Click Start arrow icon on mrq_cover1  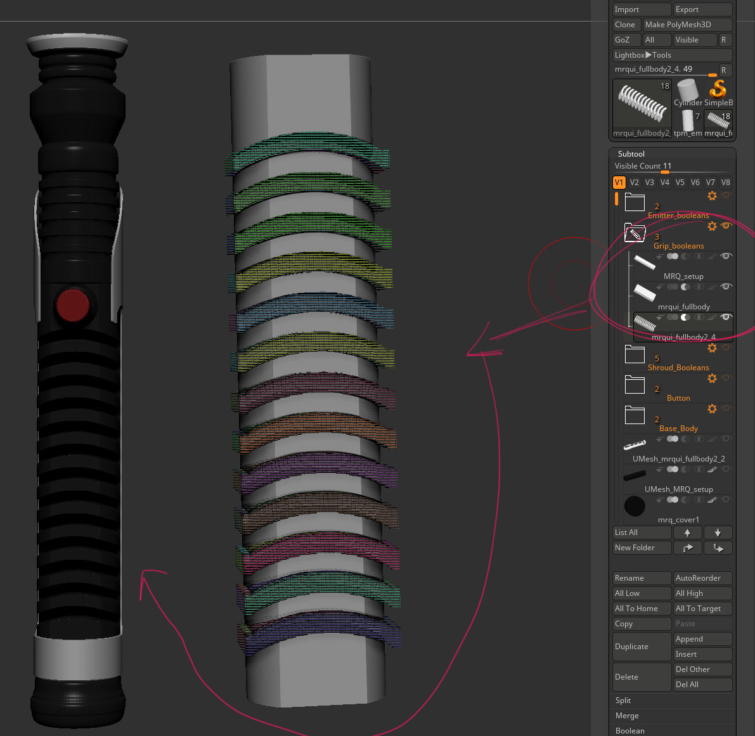tap(660, 500)
